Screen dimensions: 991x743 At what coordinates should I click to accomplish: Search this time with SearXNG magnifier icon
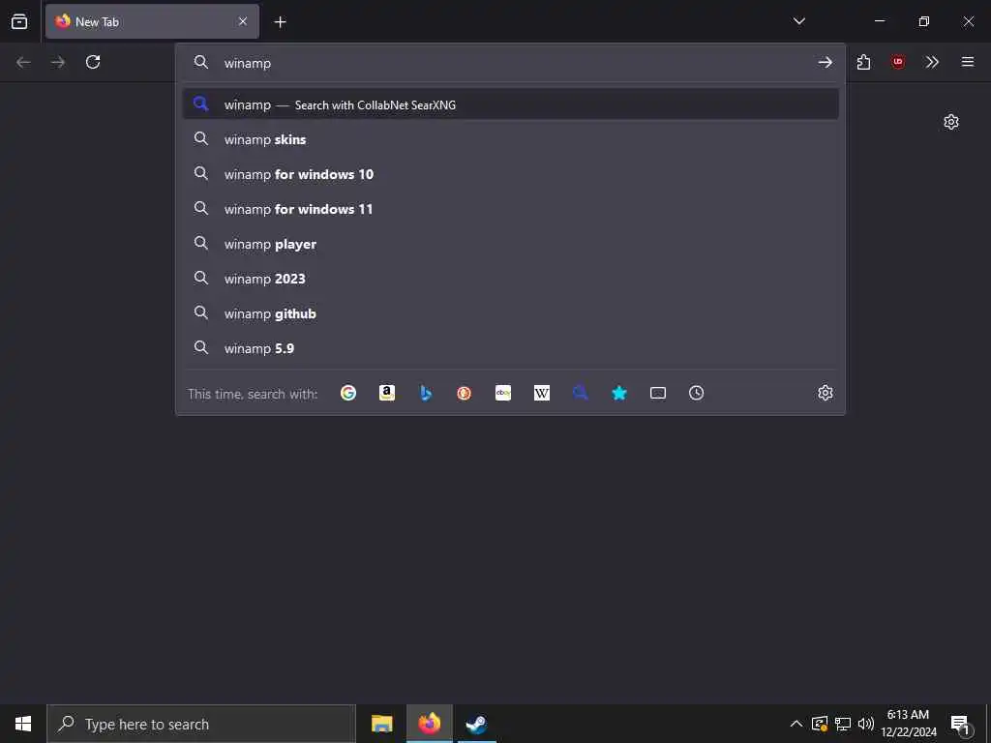pyautogui.click(x=581, y=393)
